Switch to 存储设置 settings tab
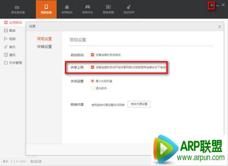 point(44,47)
